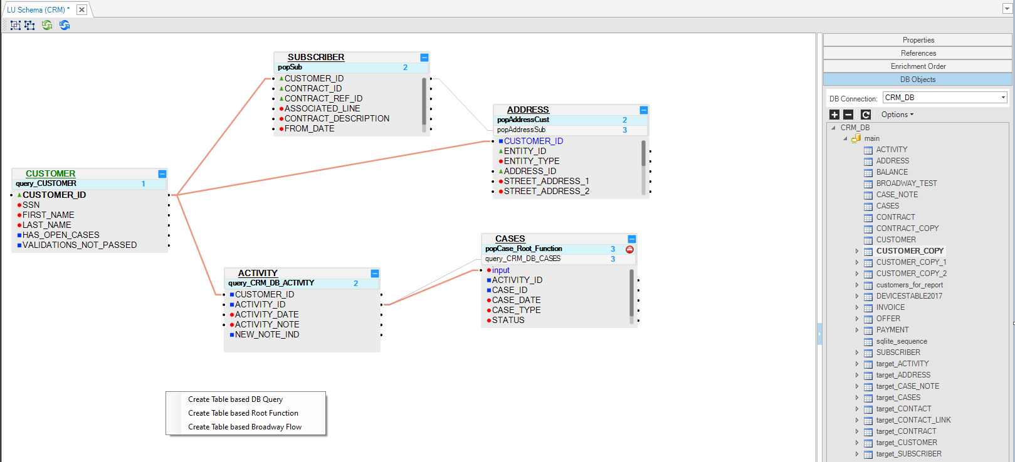This screenshot has width=1015, height=462.
Task: Expand the CUSTOMER_COPY tree node
Action: (x=857, y=251)
